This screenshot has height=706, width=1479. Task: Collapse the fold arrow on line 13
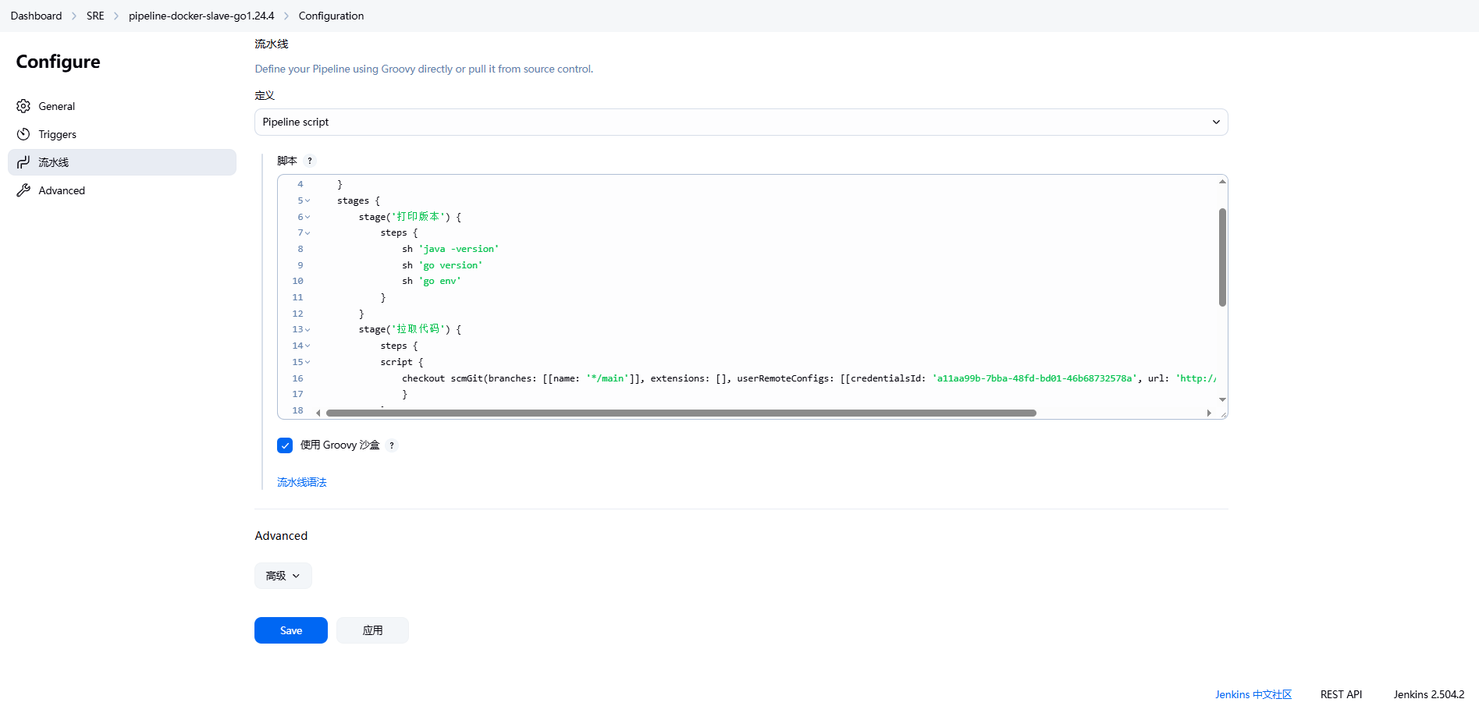(x=308, y=330)
